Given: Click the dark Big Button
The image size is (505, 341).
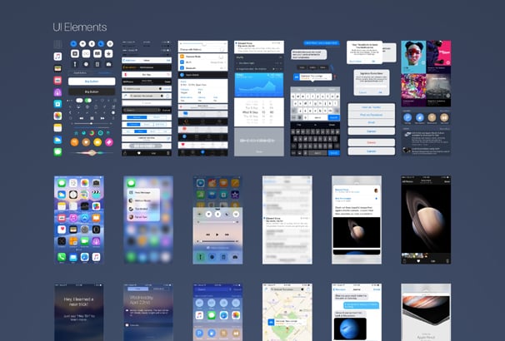Looking at the screenshot, I should point(92,91).
